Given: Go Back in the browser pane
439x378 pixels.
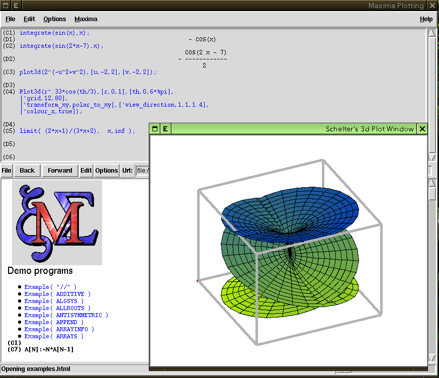Looking at the screenshot, I should [x=27, y=170].
